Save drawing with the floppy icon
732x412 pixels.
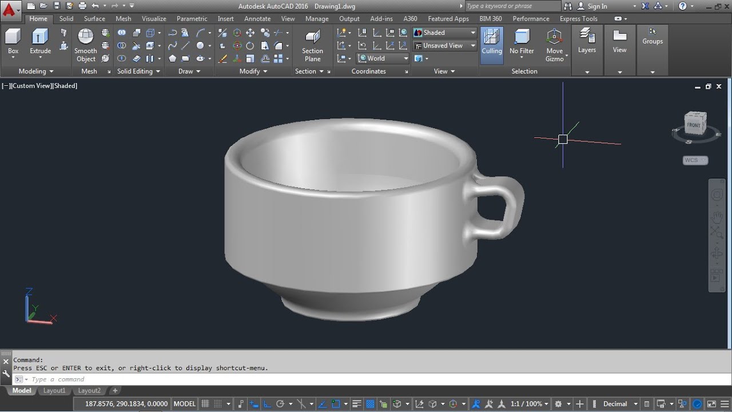tap(57, 6)
